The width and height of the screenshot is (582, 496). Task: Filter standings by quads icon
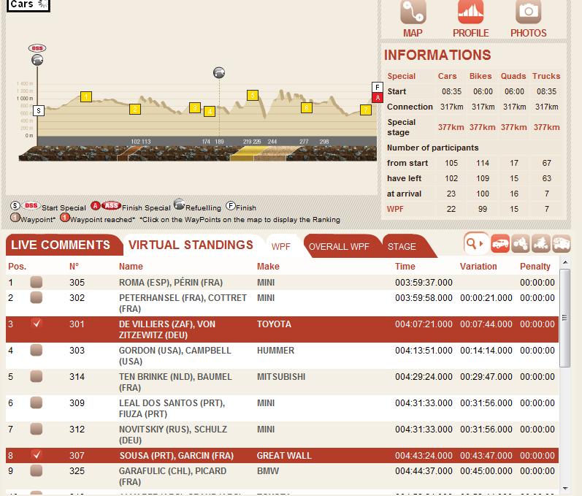[x=540, y=244]
